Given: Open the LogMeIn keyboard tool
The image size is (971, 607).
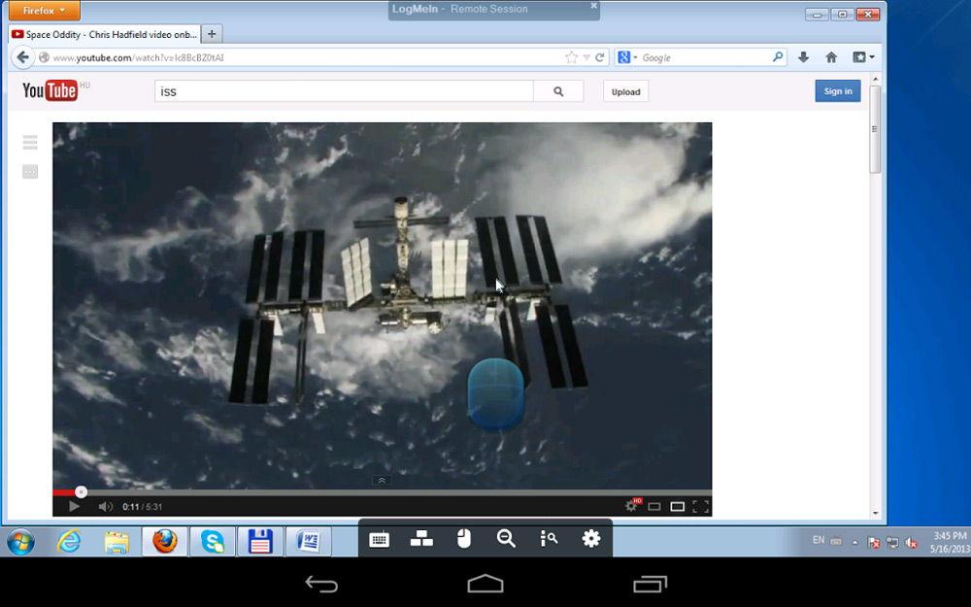Looking at the screenshot, I should (x=380, y=539).
